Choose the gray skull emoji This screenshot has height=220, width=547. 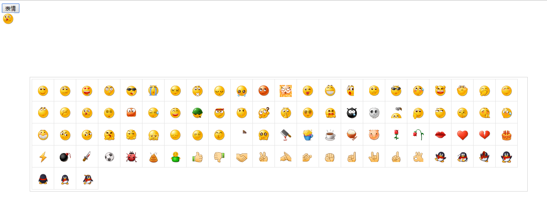pos(374,113)
